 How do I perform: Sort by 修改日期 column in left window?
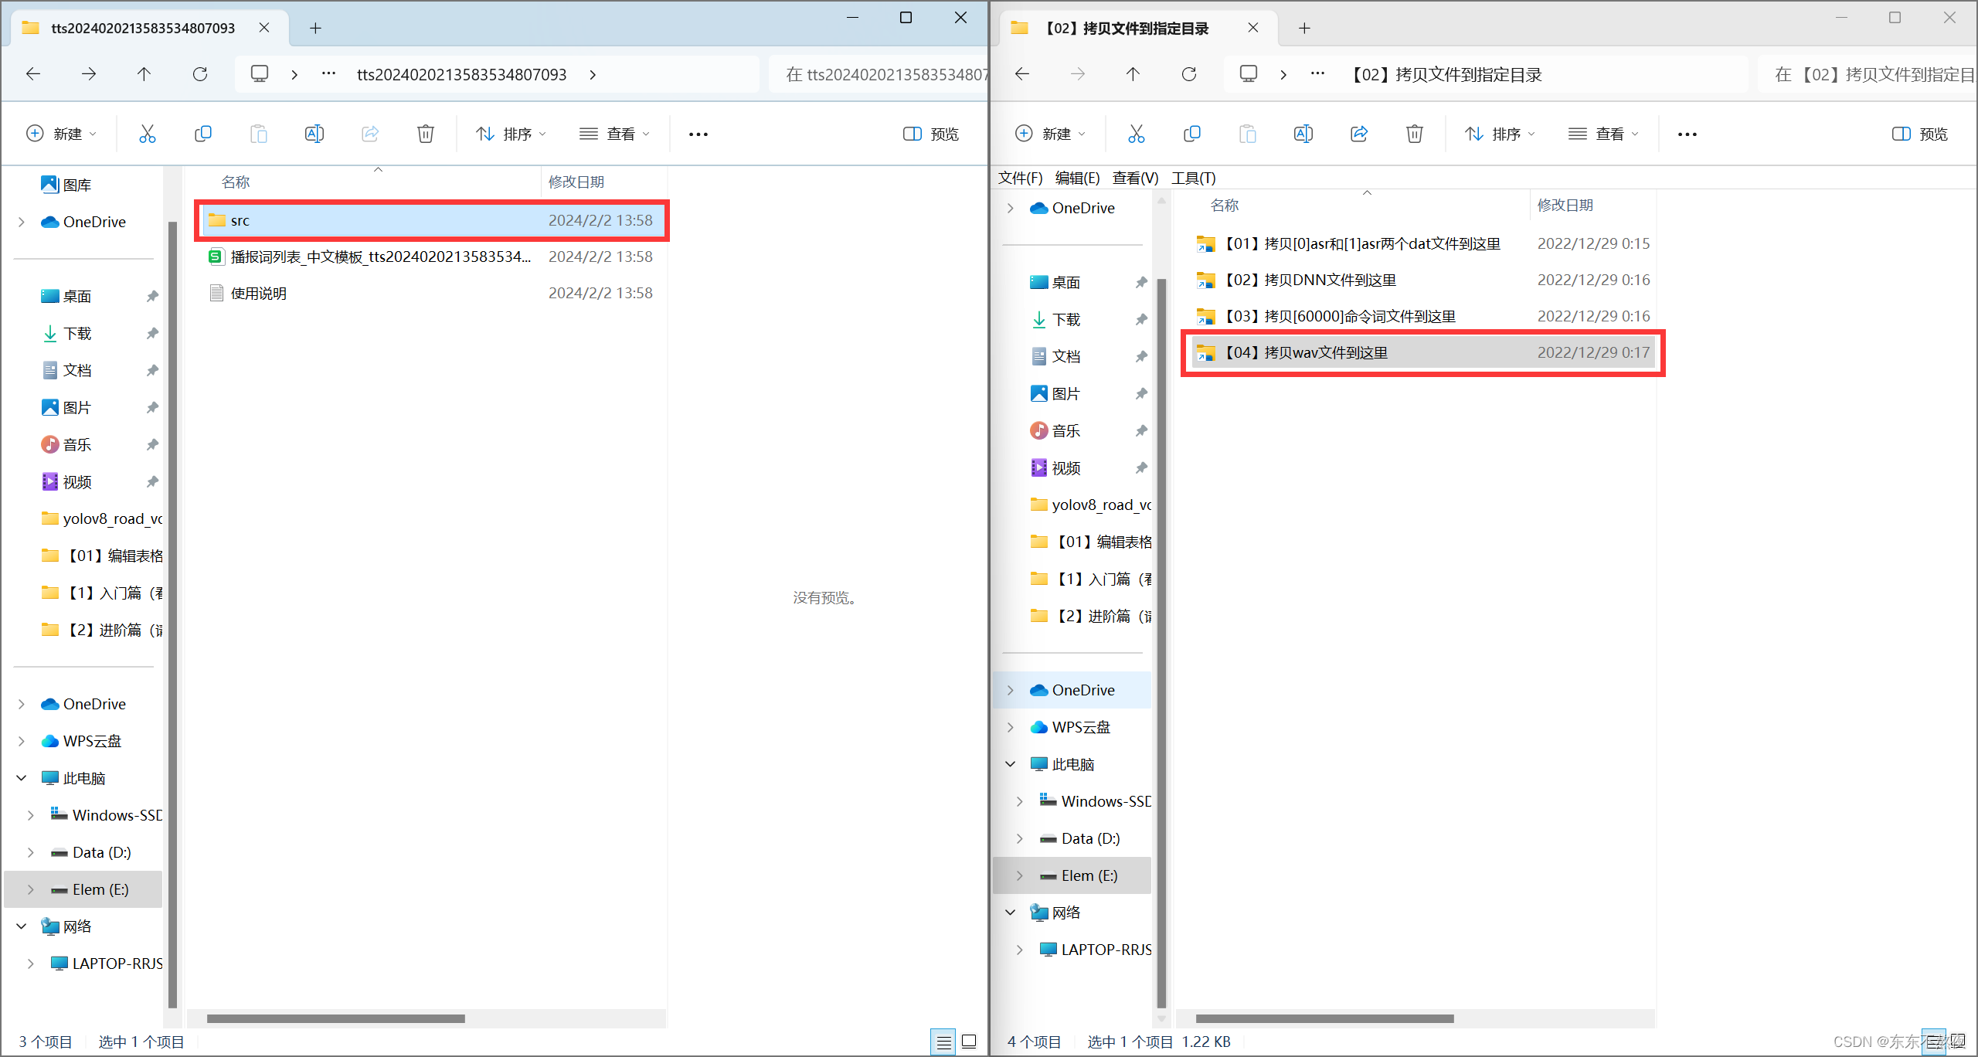576,182
